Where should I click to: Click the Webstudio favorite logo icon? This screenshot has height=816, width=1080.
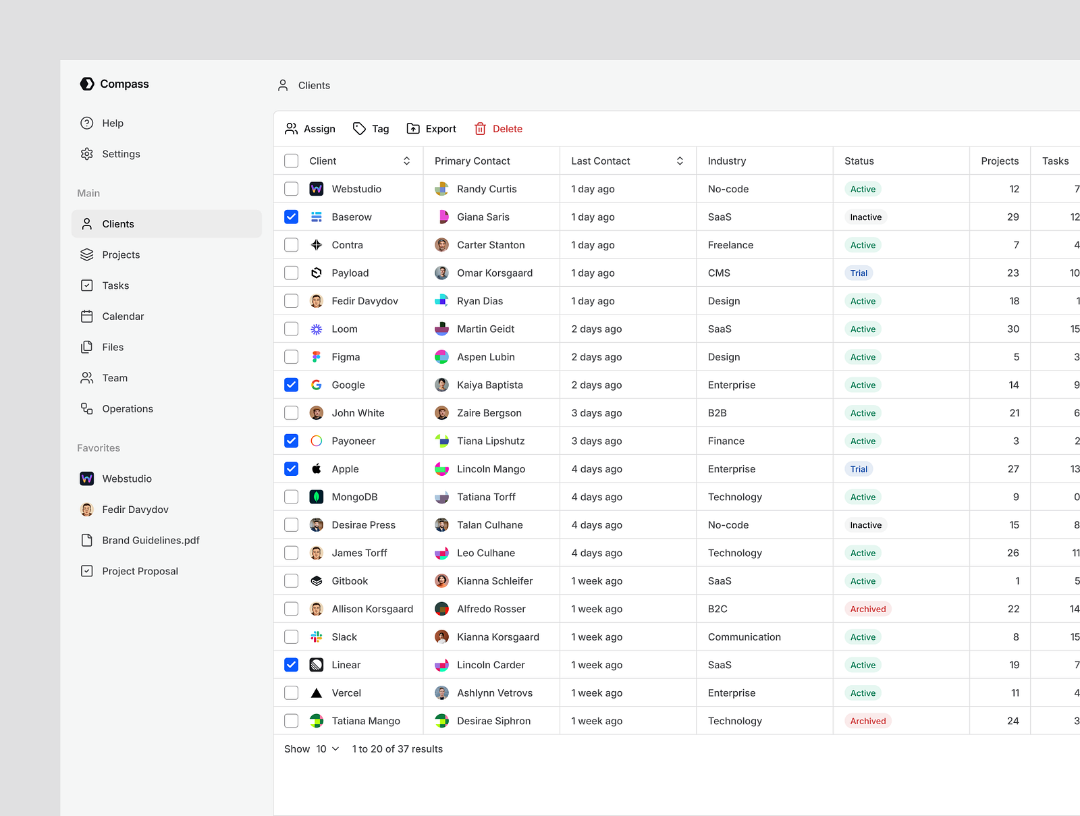coord(87,479)
